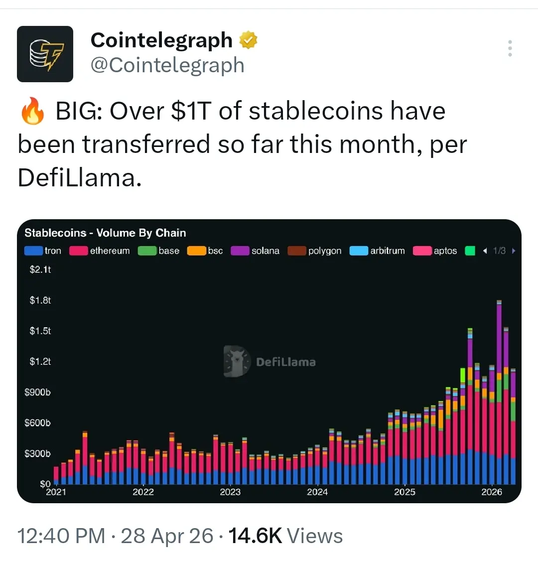Toggle the solana legend entry

click(255, 251)
